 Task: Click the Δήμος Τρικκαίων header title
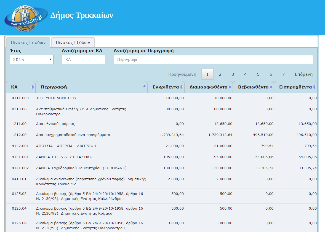pos(82,15)
